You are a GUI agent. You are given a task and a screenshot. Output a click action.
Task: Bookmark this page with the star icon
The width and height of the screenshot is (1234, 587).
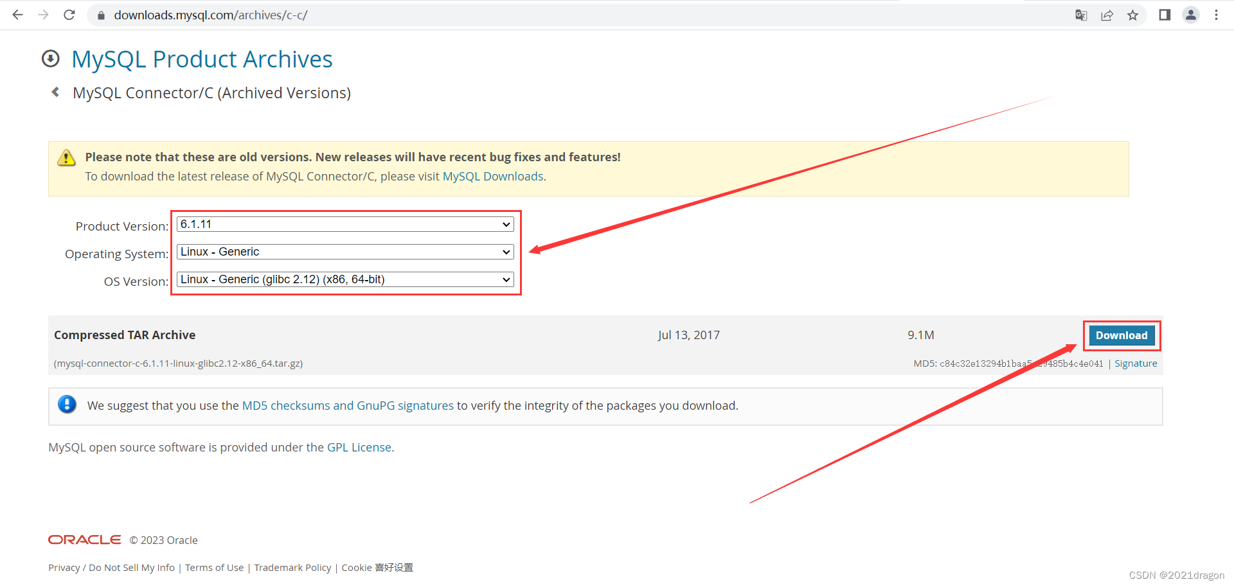(1132, 15)
